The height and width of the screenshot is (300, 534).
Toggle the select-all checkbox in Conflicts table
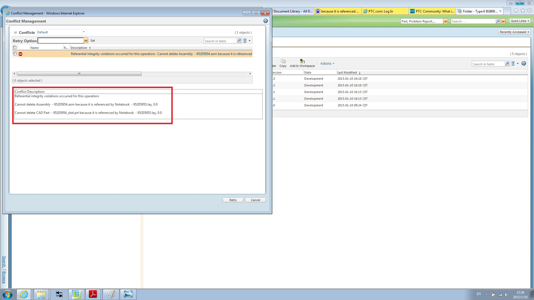pyautogui.click(x=15, y=47)
